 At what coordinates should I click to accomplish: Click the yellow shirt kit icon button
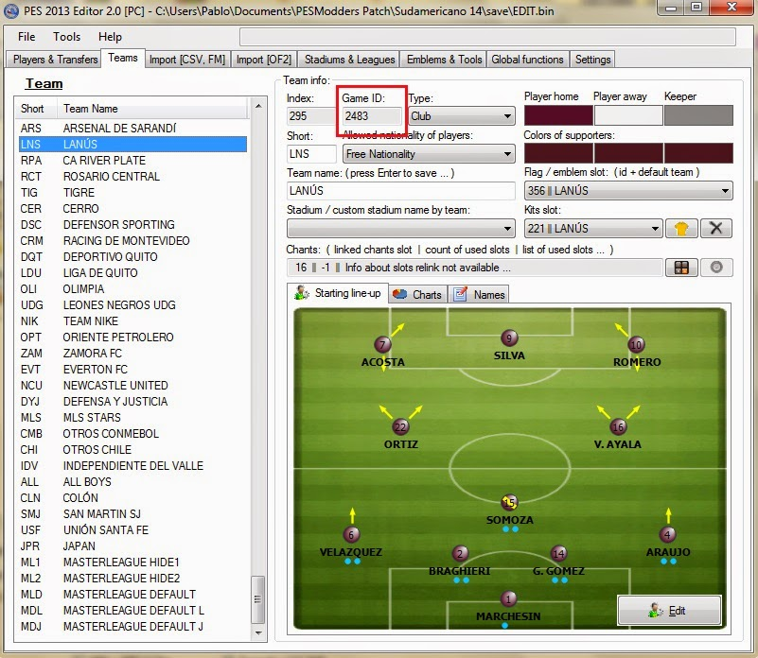click(681, 228)
